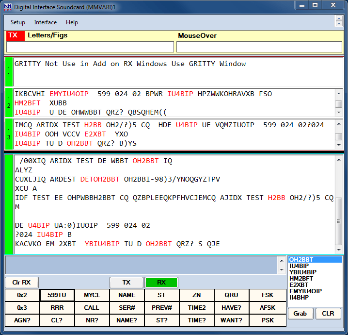Click the WANT? macro button

[231, 320]
